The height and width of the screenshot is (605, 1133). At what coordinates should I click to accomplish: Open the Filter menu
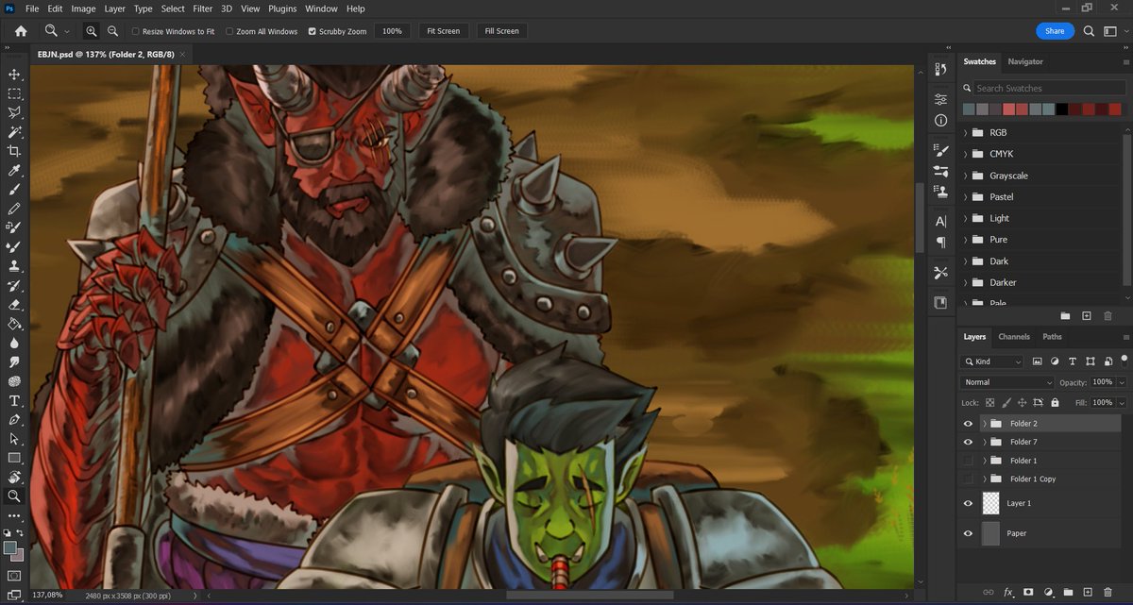202,8
